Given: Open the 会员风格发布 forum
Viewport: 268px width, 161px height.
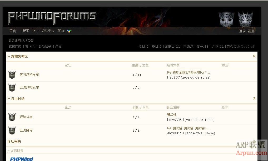Looking at the screenshot, I should pos(29,87).
